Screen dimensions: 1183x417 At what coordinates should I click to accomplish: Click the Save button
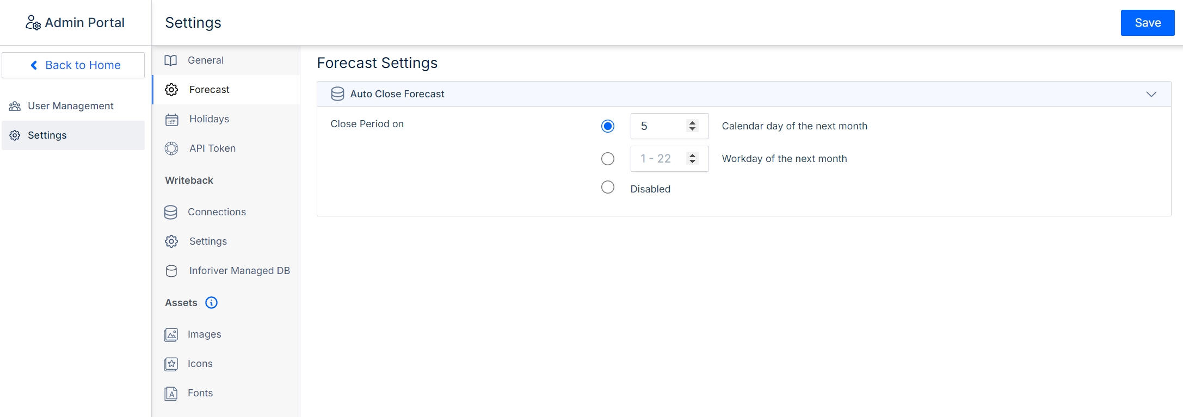pyautogui.click(x=1147, y=23)
